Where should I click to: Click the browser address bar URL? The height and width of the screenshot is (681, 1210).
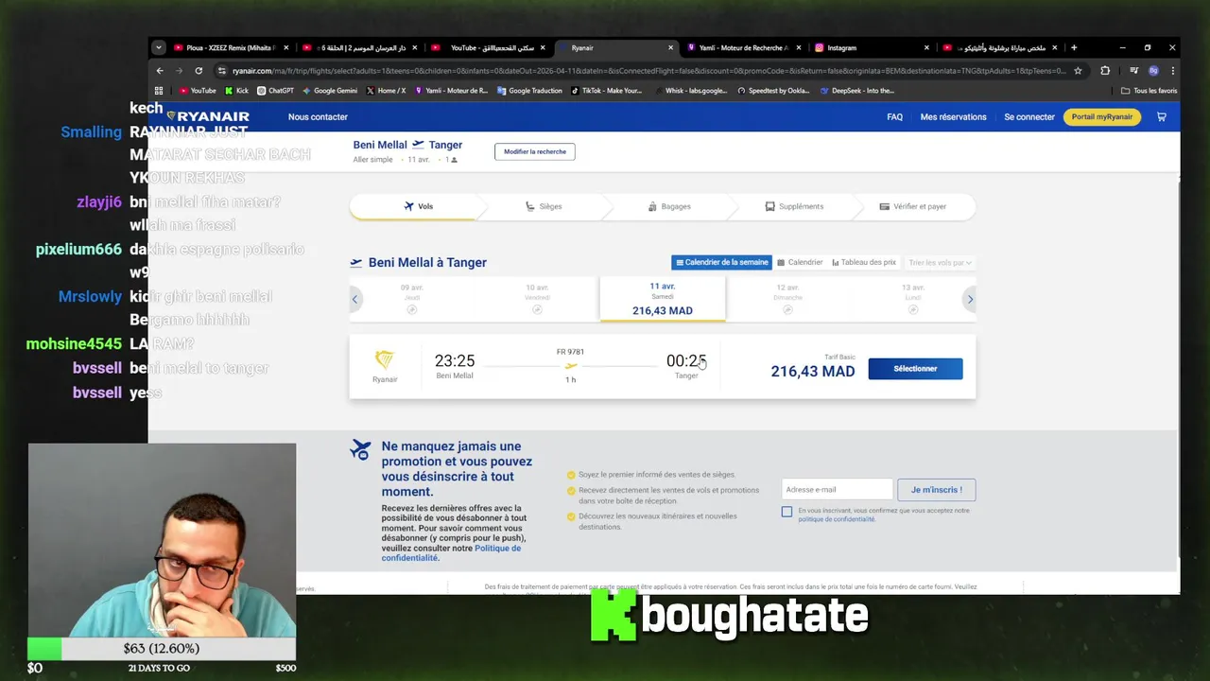coord(648,71)
